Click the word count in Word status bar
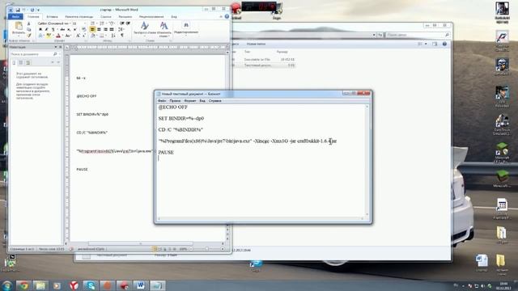518x291 pixels. tap(51, 249)
